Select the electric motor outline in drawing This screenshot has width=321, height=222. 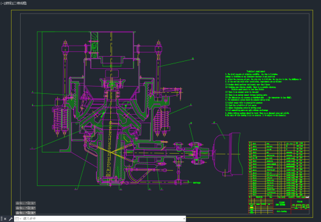(x=228, y=154)
